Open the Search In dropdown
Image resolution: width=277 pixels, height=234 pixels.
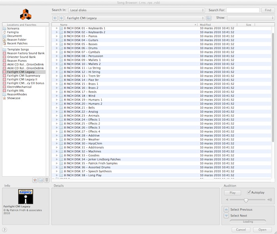pos(136,10)
